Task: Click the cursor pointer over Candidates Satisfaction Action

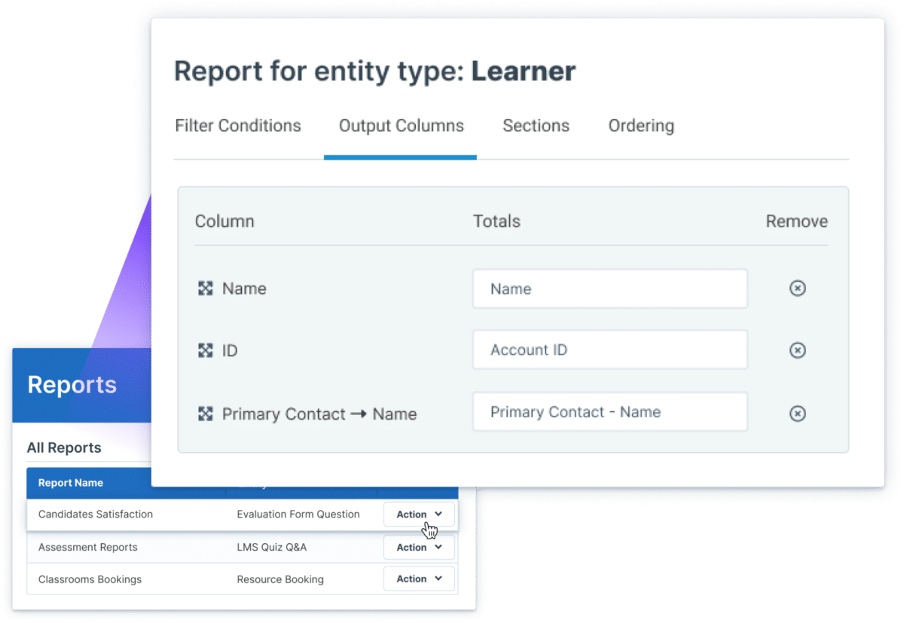Action: pyautogui.click(x=429, y=530)
